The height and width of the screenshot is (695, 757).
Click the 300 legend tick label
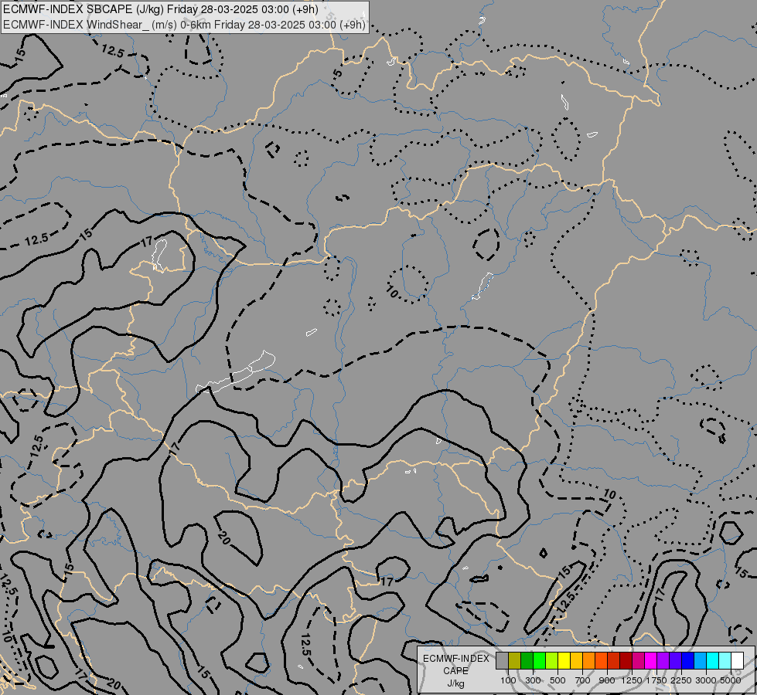tap(533, 680)
